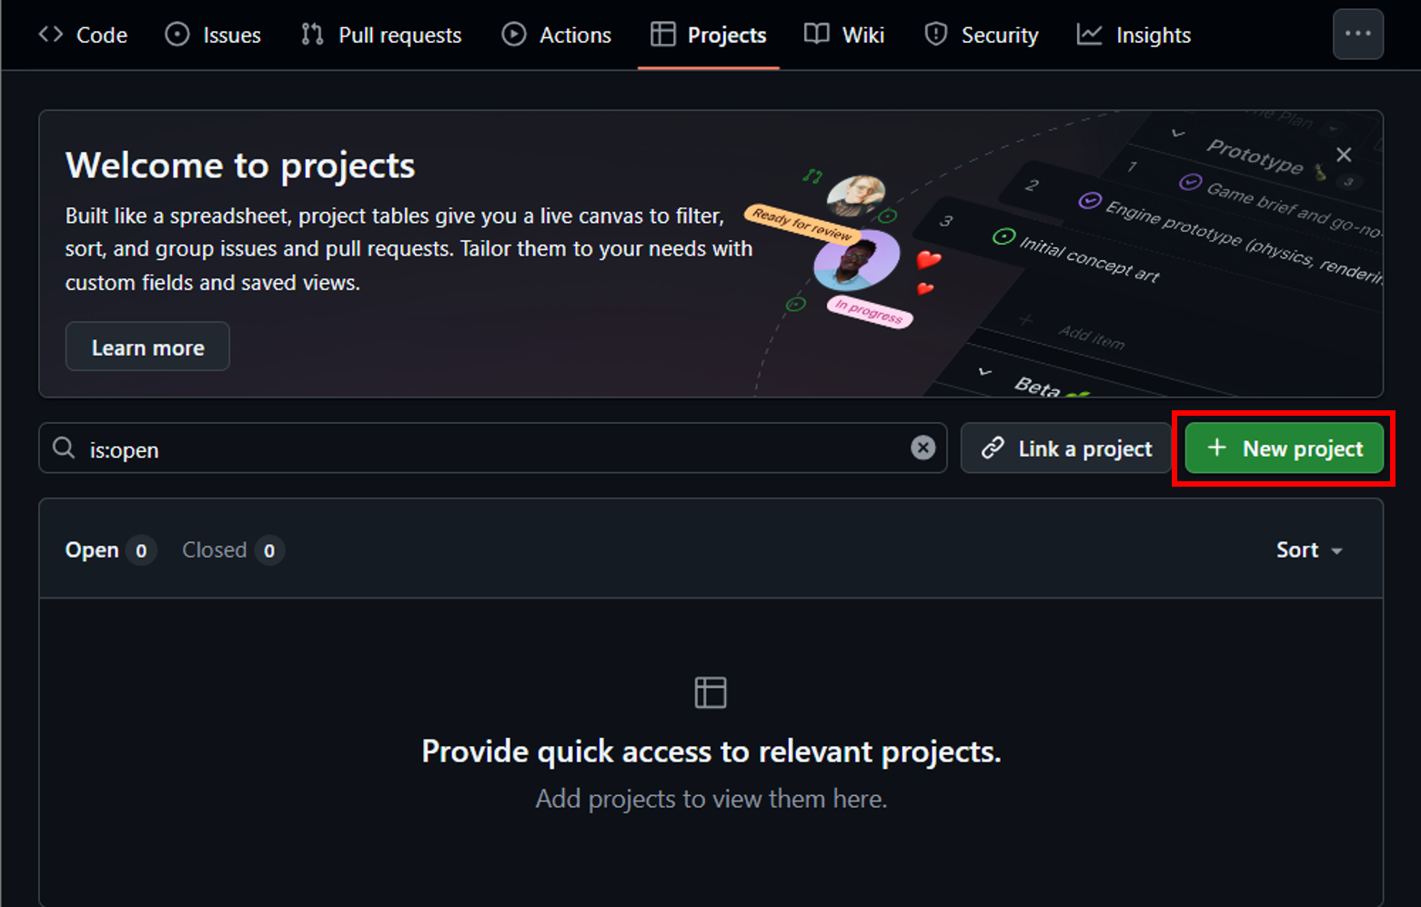Click the Projects table icon

pyautogui.click(x=663, y=35)
